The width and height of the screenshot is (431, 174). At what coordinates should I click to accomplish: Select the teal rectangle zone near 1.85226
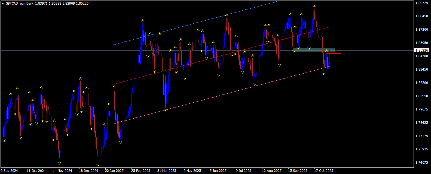[314, 50]
